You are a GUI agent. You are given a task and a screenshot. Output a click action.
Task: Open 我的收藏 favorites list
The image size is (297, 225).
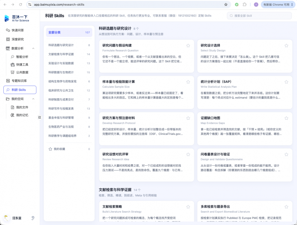coord(69,149)
